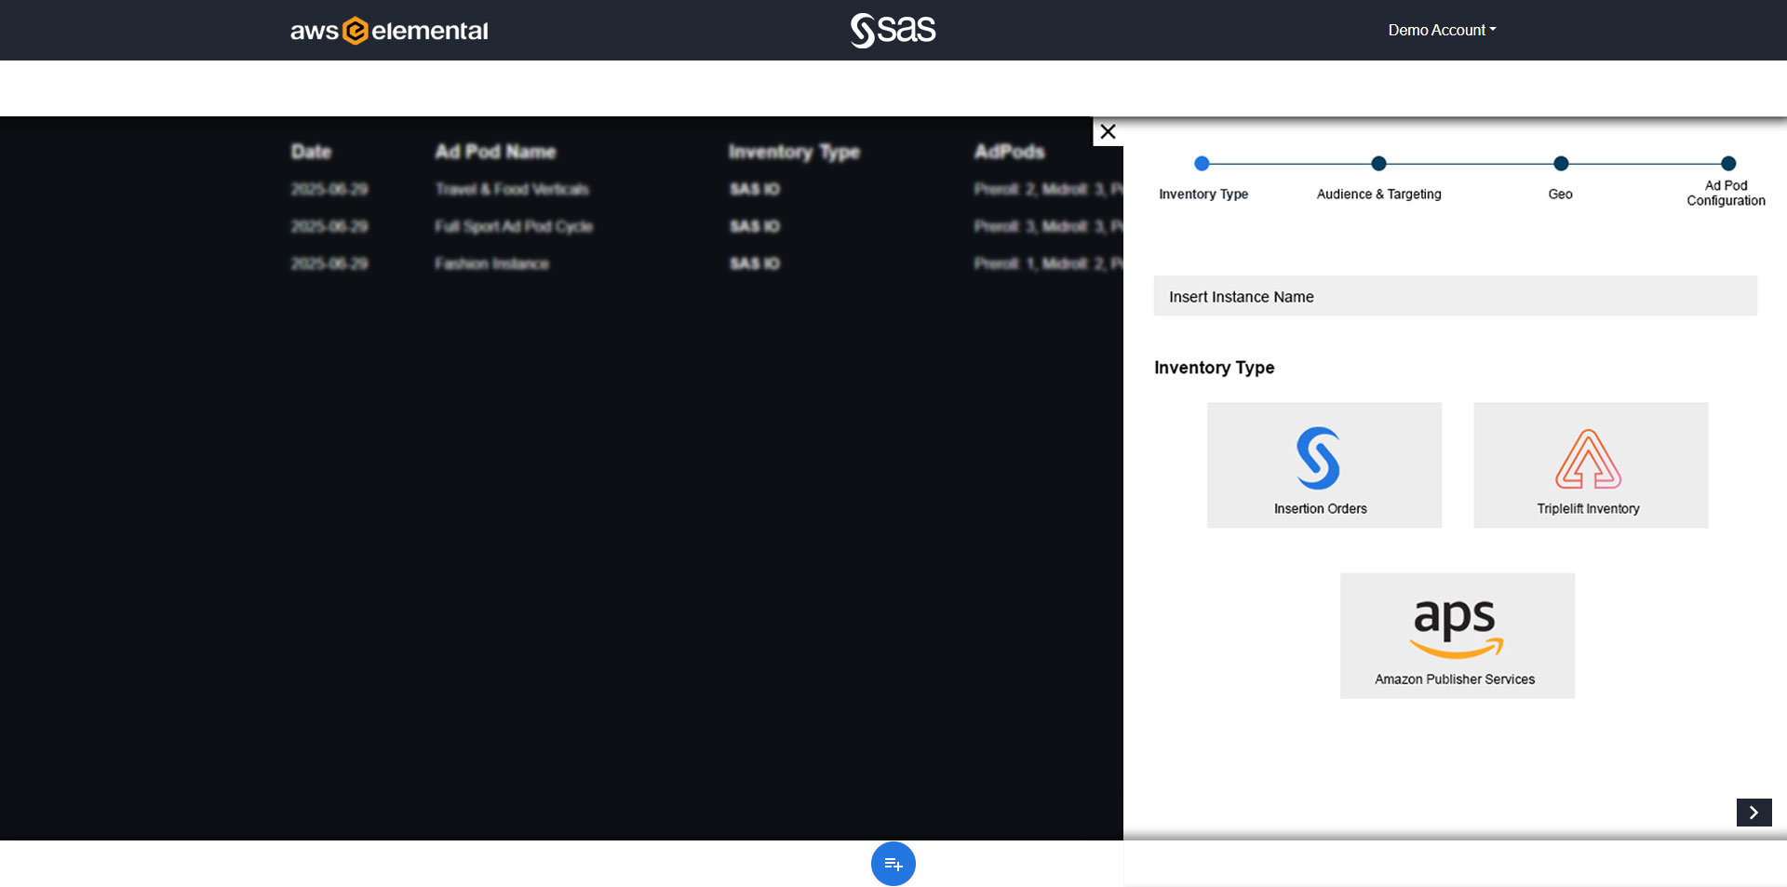Click the Ad Pod Name column header
Screen dimensions: 1787x887
click(495, 152)
